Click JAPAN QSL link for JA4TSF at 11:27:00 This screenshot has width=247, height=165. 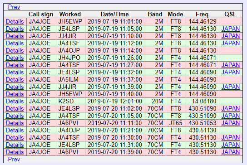(231, 65)
